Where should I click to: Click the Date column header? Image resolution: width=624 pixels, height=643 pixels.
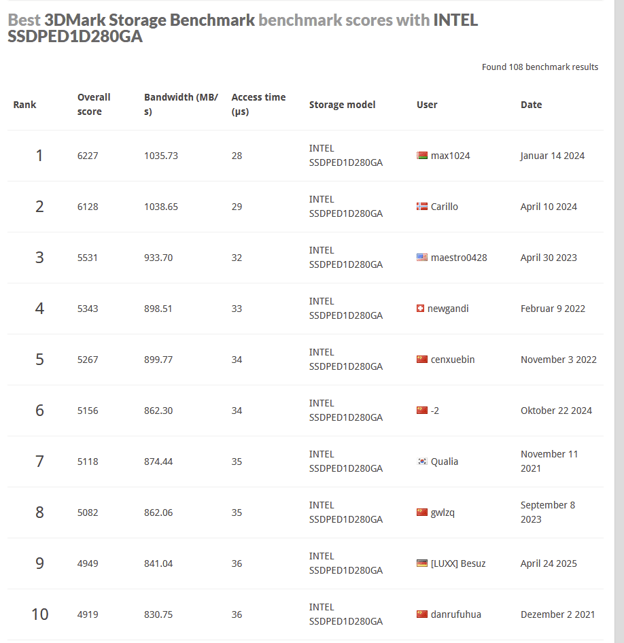click(x=531, y=105)
